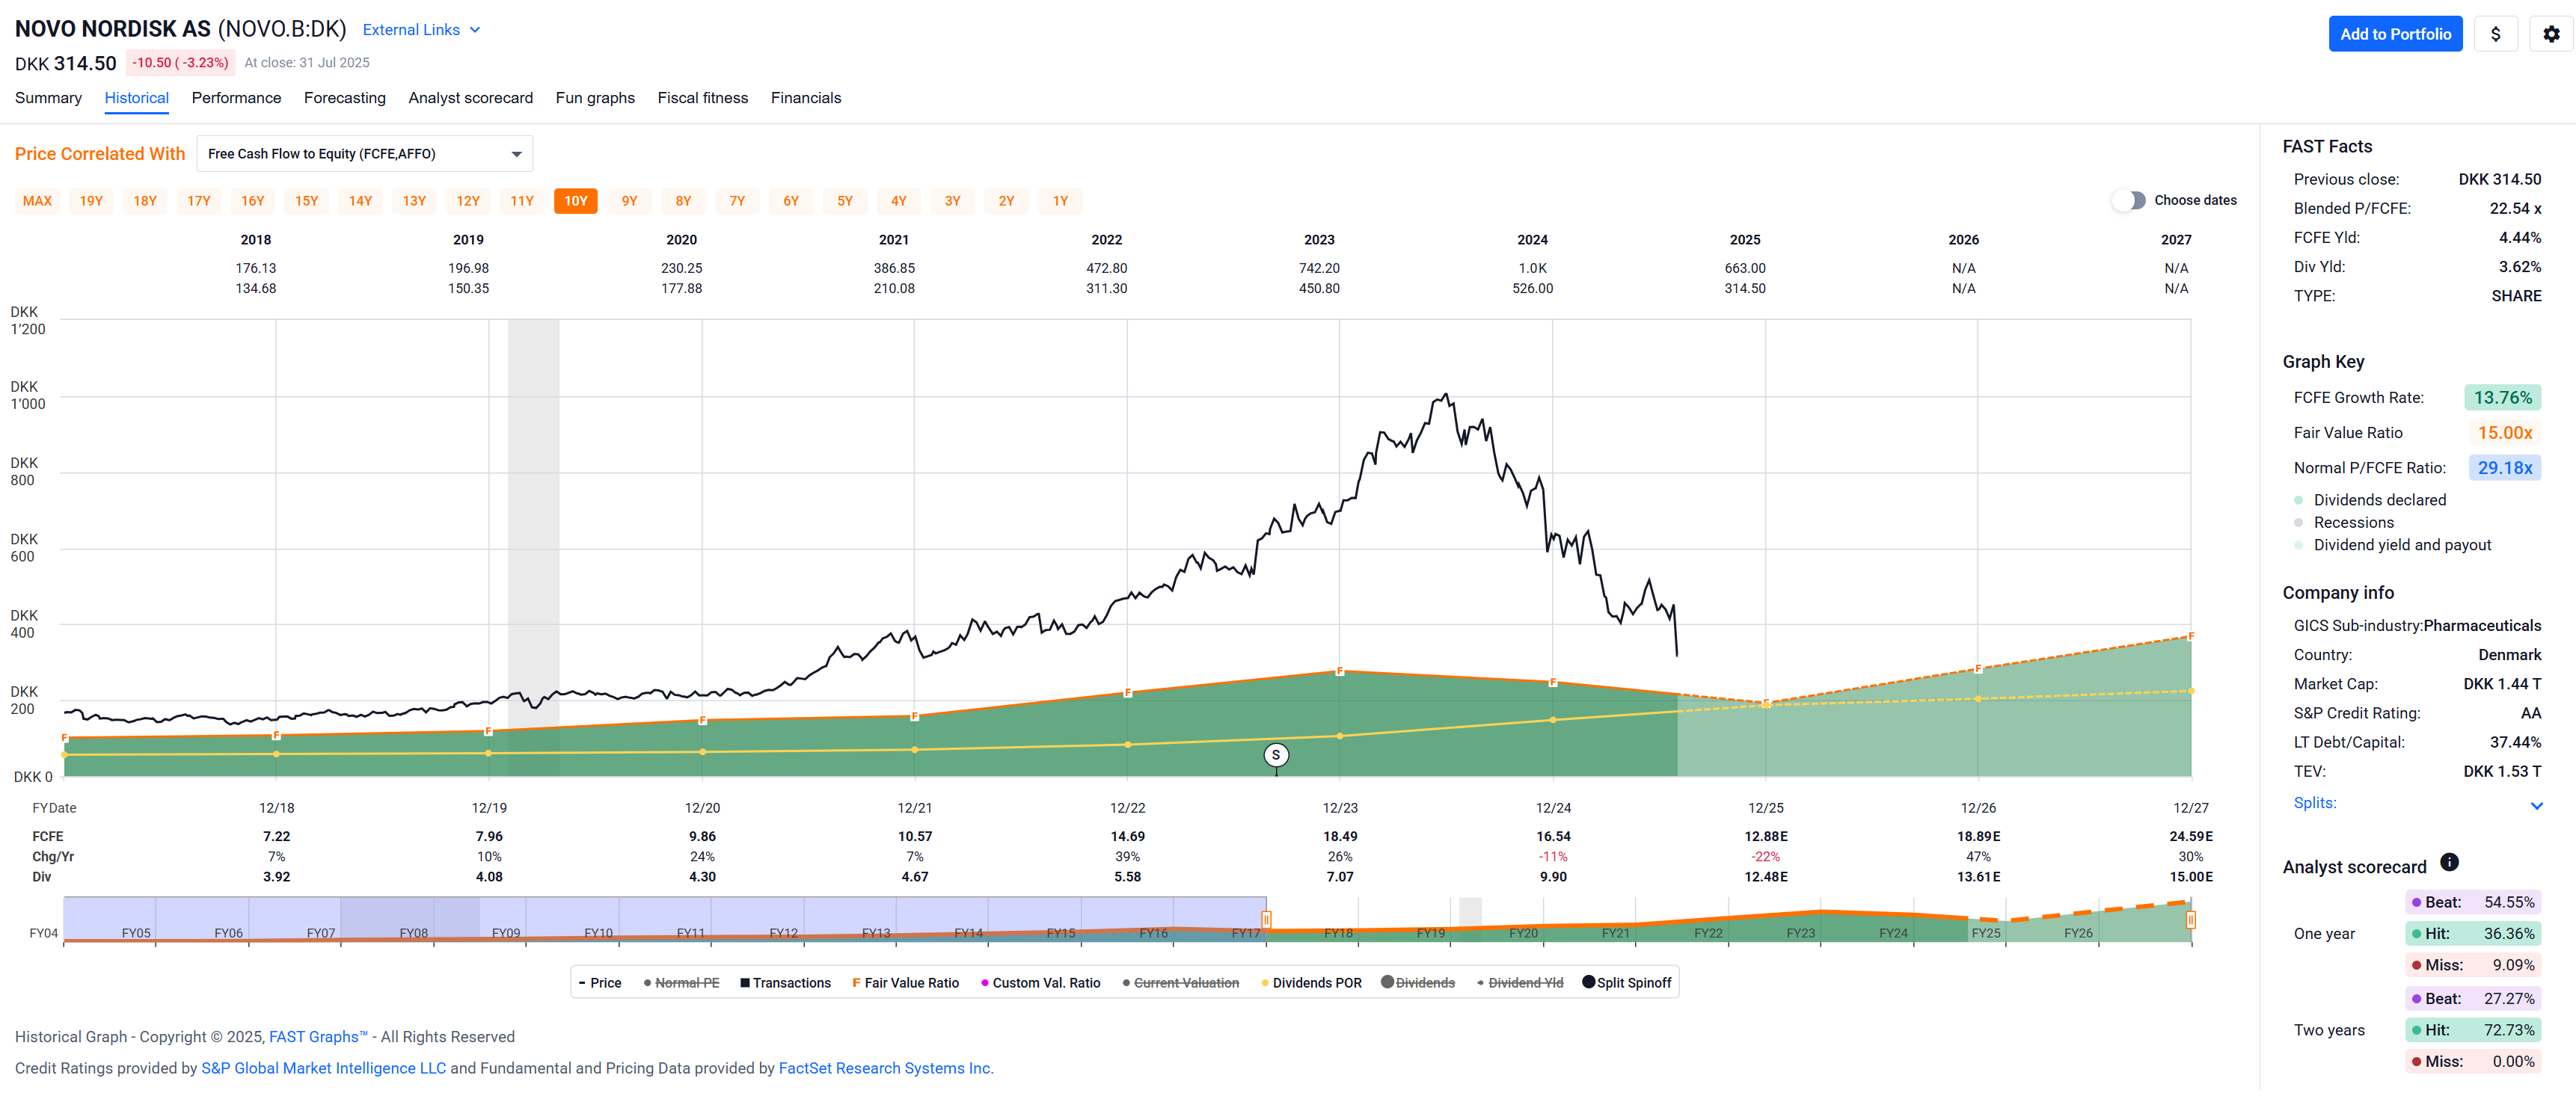
Task: Click FY08 on the timeline navigator
Action: click(413, 933)
